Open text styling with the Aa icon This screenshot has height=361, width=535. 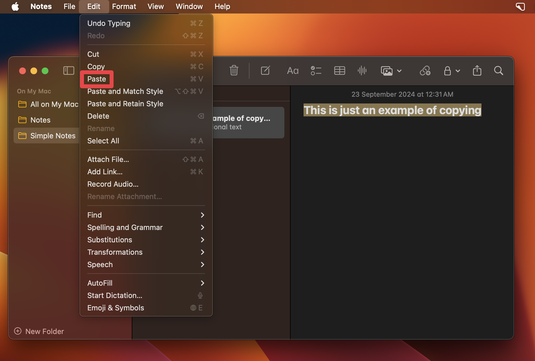tap(293, 71)
